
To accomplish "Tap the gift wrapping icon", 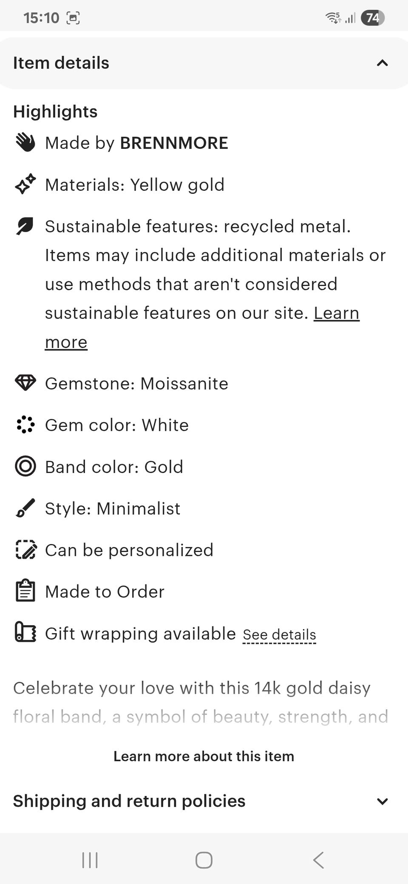I will coord(25,632).
